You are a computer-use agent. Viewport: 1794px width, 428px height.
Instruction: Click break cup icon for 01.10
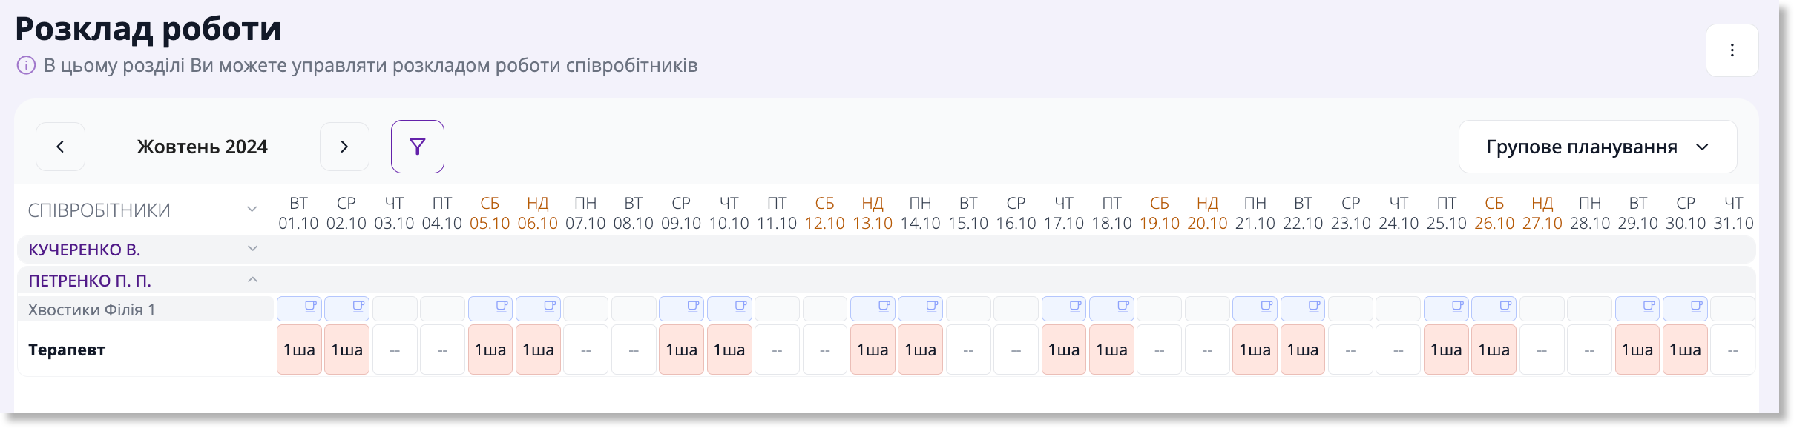[311, 306]
